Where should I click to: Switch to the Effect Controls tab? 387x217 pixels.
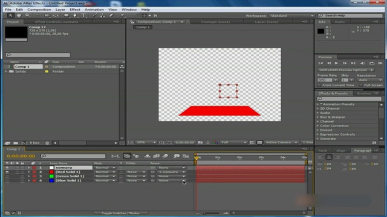56,22
